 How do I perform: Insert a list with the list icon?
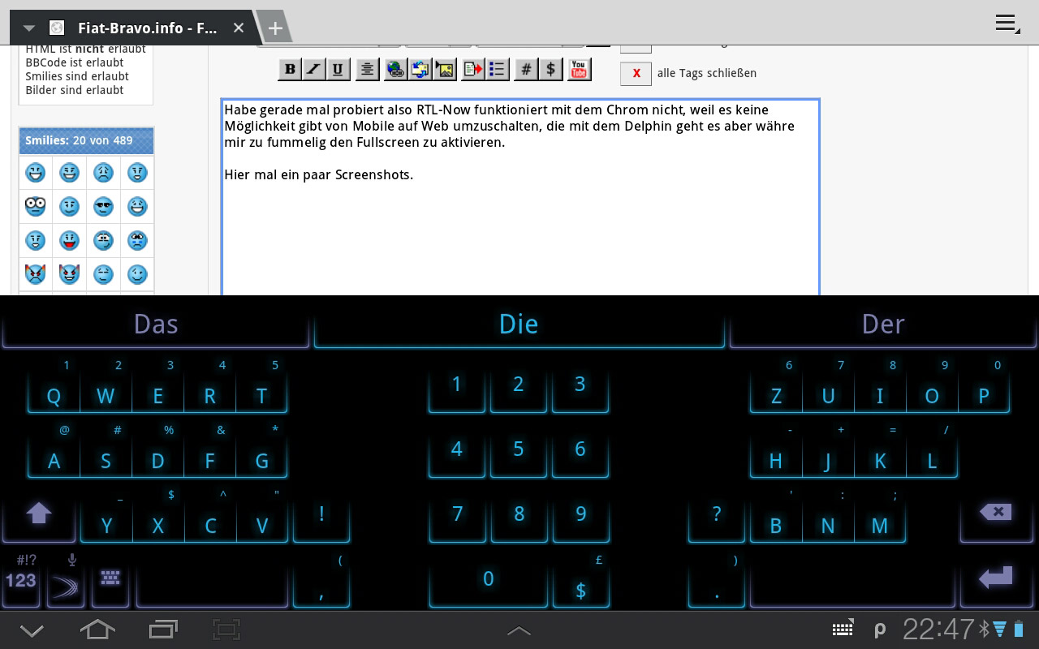click(497, 70)
